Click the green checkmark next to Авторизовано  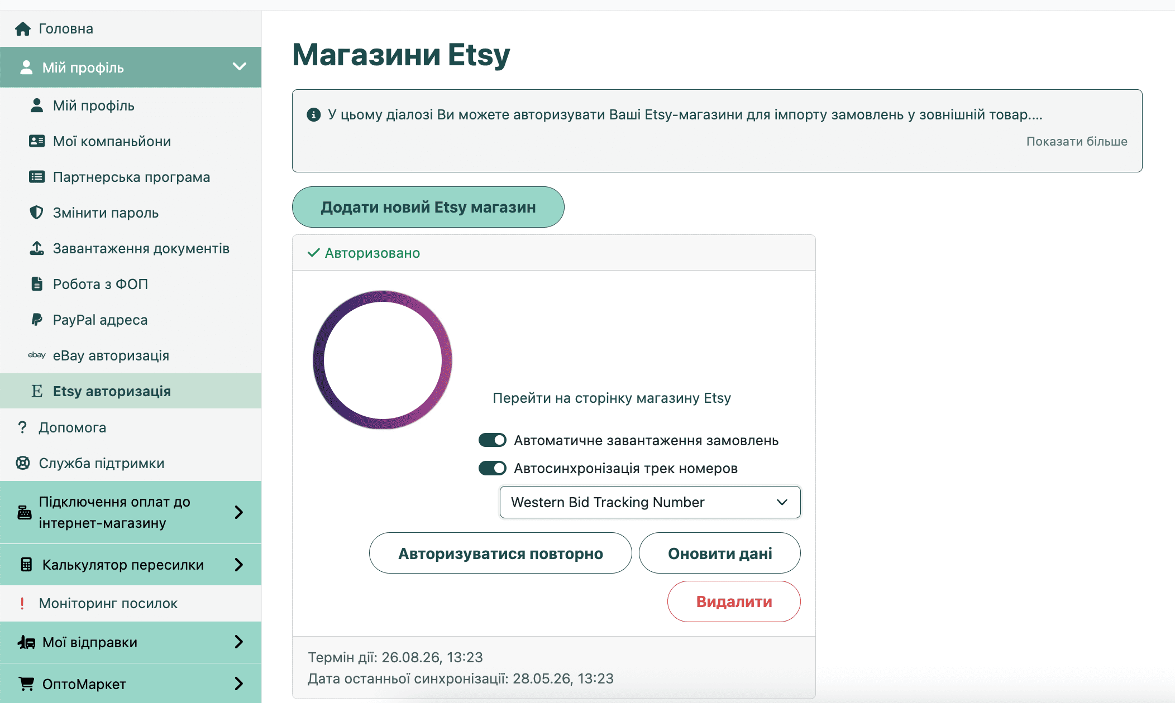314,253
